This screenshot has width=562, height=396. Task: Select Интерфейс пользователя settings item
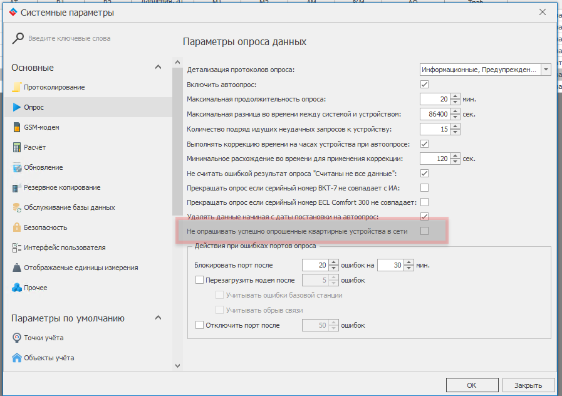coord(65,247)
